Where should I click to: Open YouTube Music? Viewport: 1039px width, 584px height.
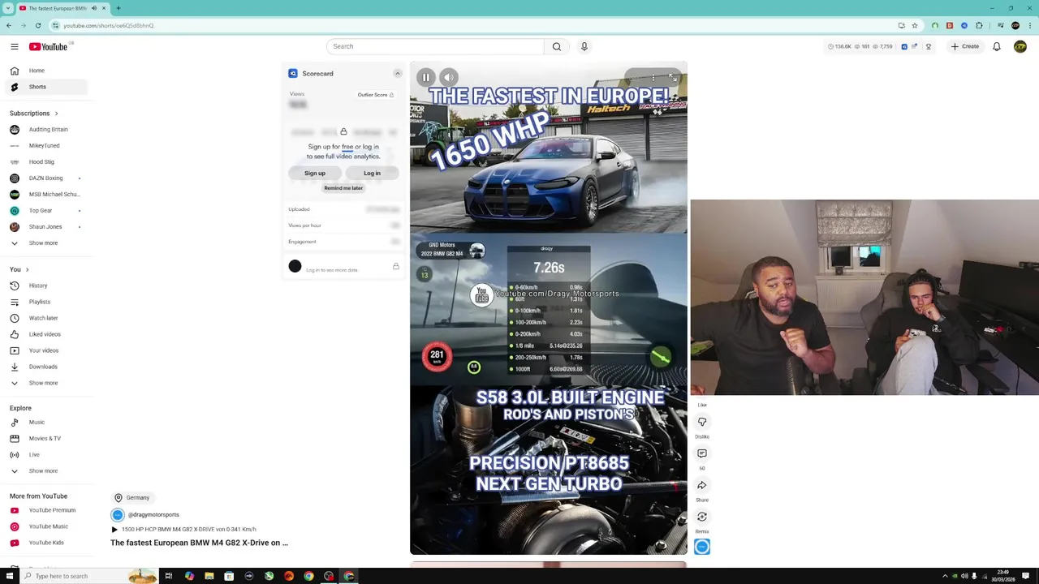click(45, 526)
